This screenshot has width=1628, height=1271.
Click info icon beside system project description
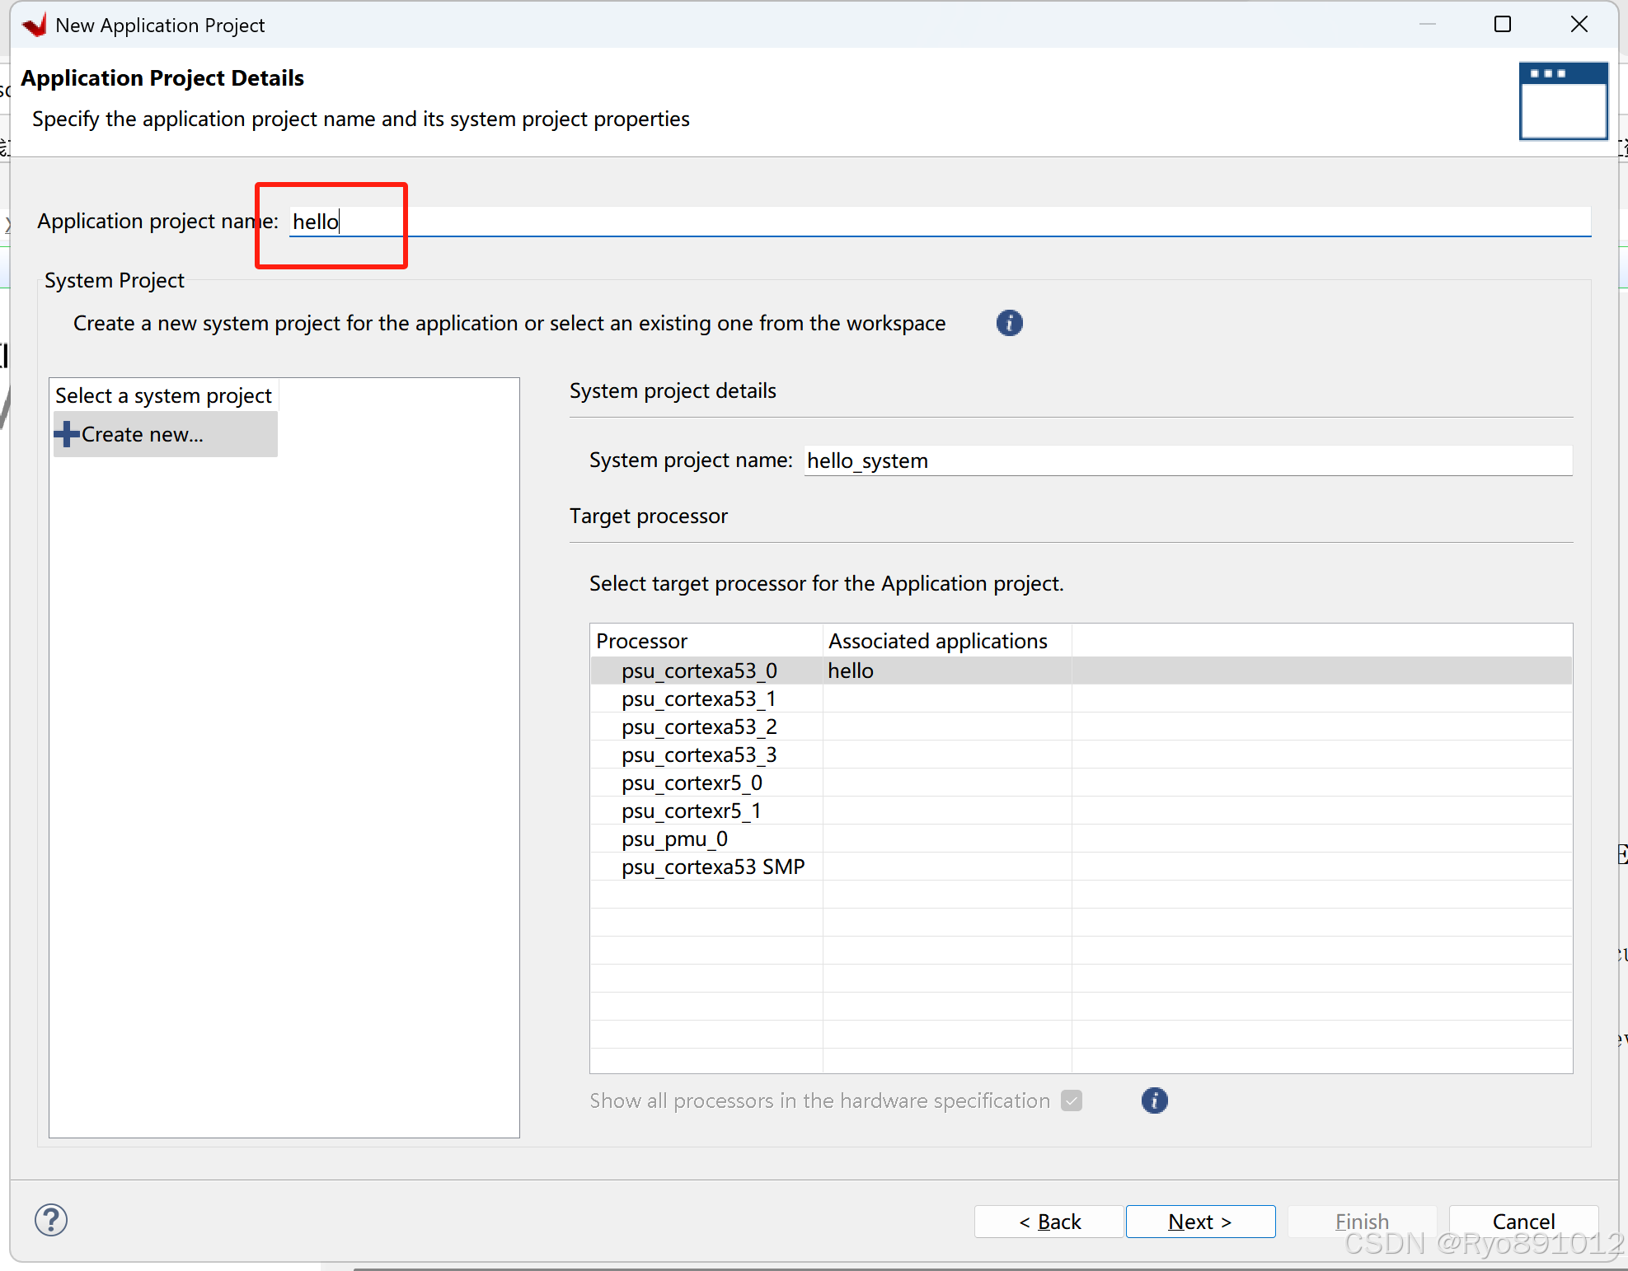(x=1009, y=323)
